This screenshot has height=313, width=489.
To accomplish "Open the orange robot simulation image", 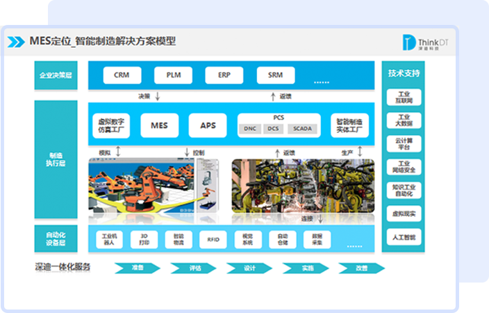I will pyautogui.click(x=154, y=186).
